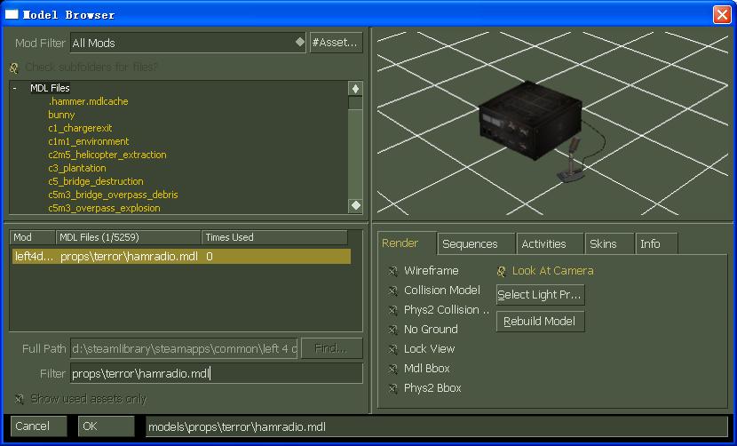
Task: Click the folder tree scrollbar thumb
Action: click(355, 103)
